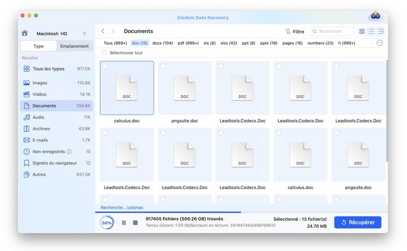Click the home icon in sidebar
Viewport: 407px width, 251px height.
[24, 33]
